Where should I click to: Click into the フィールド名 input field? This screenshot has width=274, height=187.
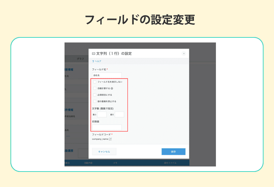click(x=107, y=75)
